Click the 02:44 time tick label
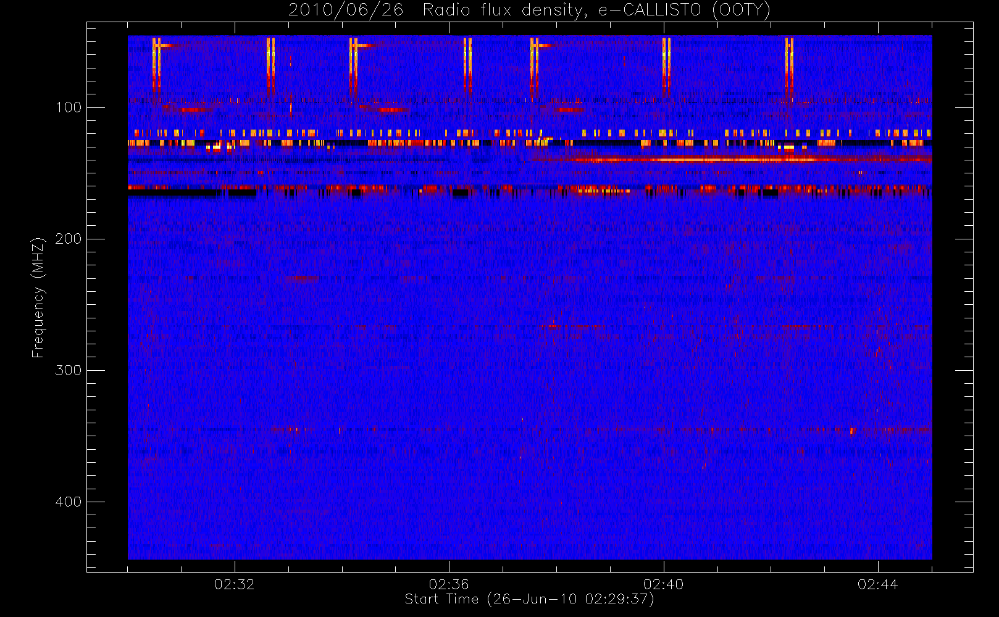Image resolution: width=999 pixels, height=617 pixels. click(x=877, y=584)
